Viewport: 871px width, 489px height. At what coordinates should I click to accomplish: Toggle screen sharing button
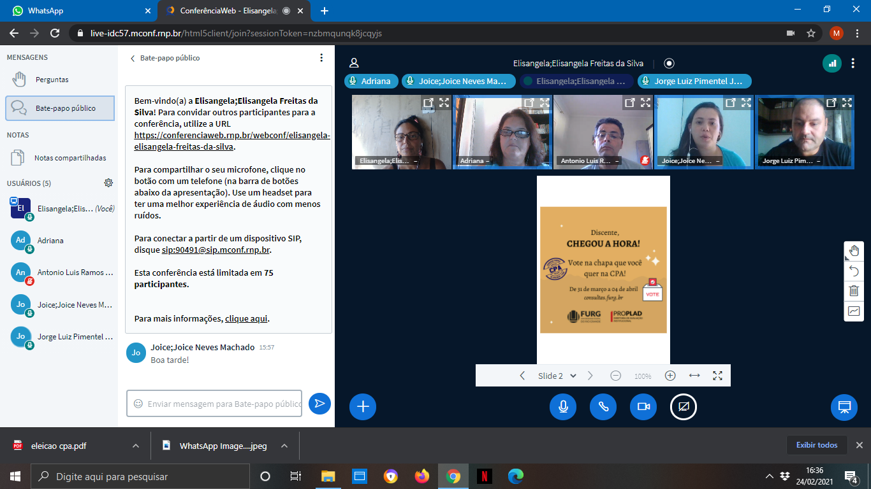click(684, 407)
